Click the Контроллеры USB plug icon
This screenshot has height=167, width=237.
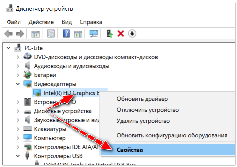27,156
